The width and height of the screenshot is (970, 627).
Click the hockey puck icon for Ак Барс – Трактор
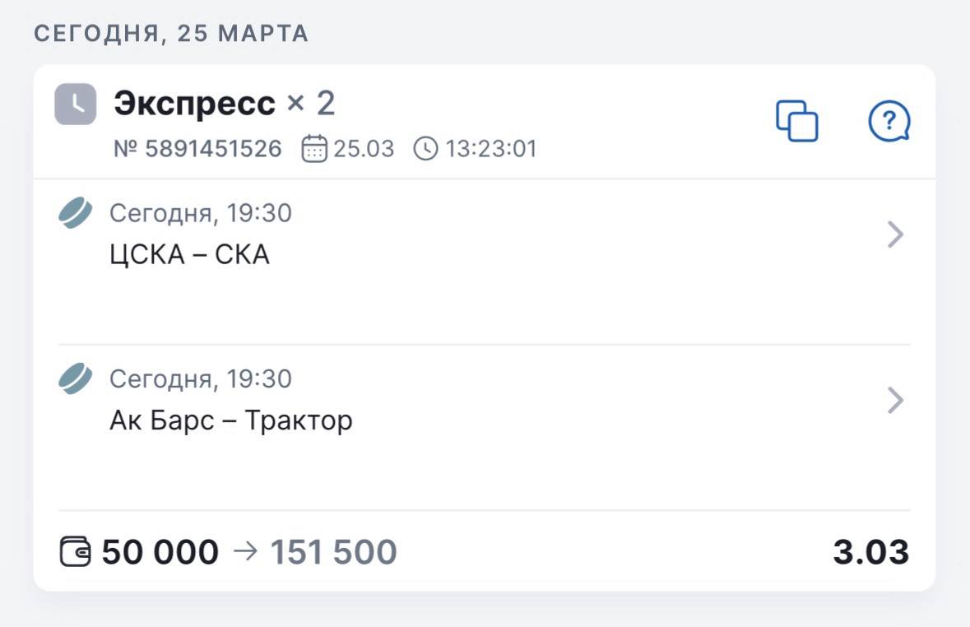click(x=75, y=379)
